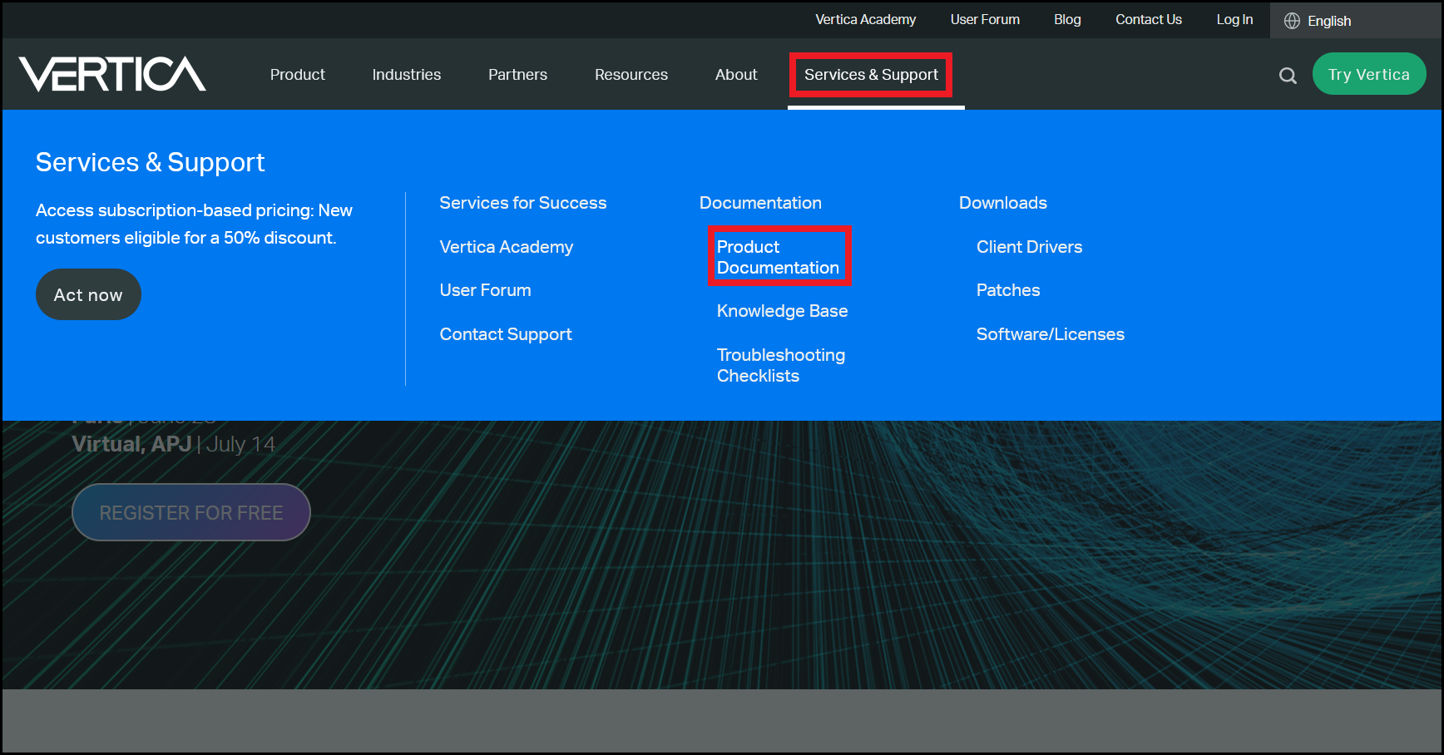The image size is (1444, 755).
Task: Go to Contact Support
Action: [506, 334]
